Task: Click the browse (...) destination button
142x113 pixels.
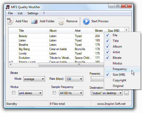Action: coord(126,93)
